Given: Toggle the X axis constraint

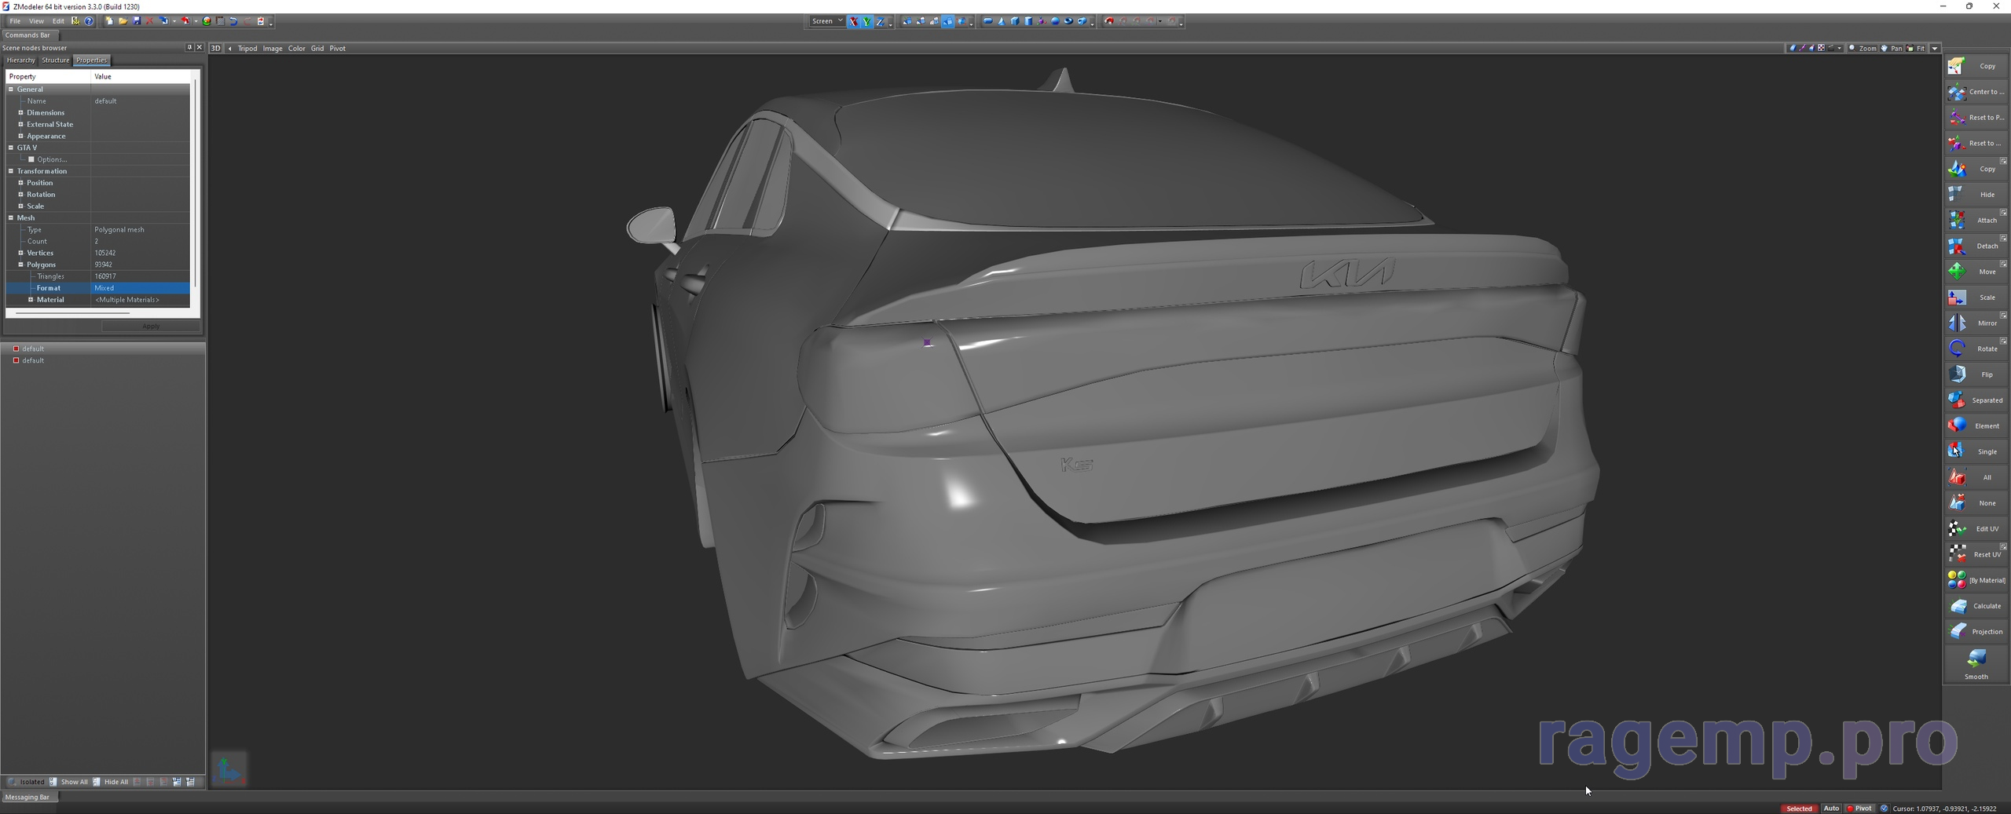Looking at the screenshot, I should coord(853,21).
